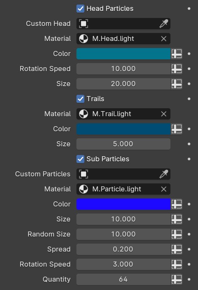
Task: Click the animate dot beside Trails Size
Action: [x=189, y=144]
